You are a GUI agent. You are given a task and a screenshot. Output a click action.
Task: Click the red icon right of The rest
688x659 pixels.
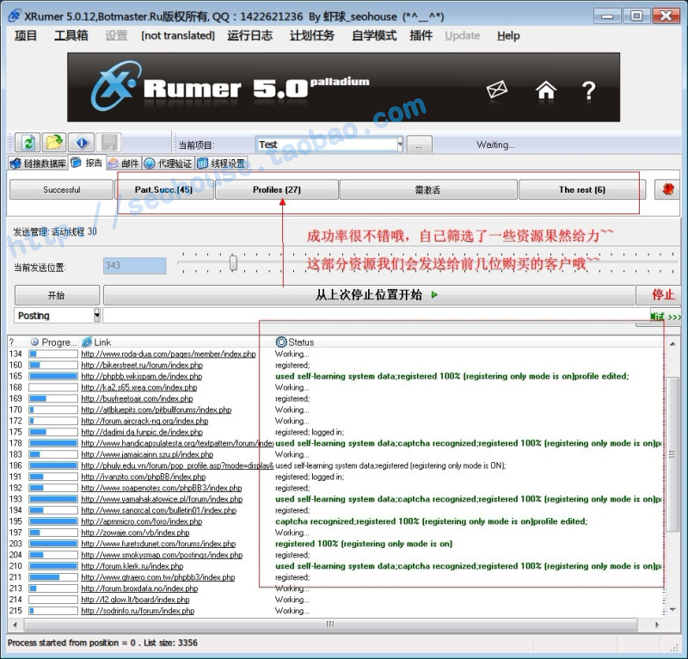coord(667,189)
